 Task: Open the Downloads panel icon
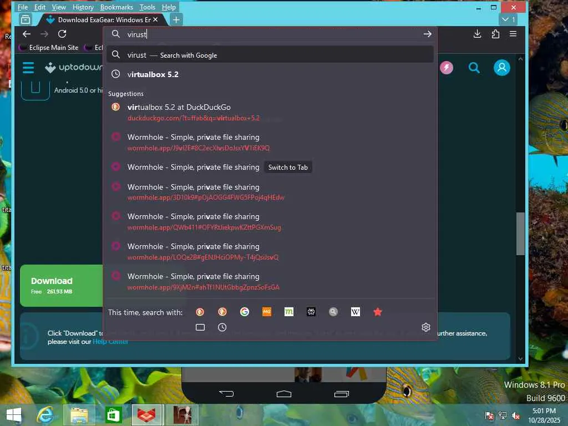click(x=477, y=34)
